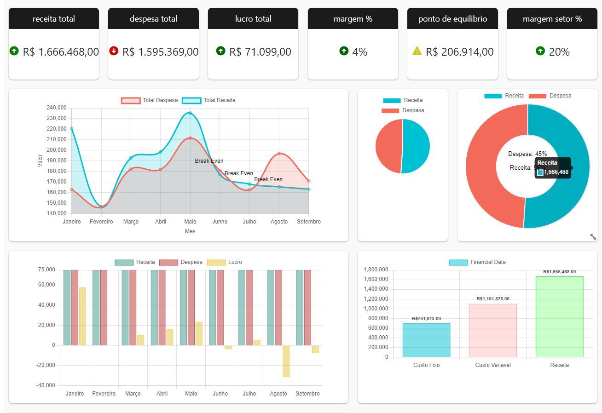Click the Maio yellow Lucro bar

pos(199,333)
